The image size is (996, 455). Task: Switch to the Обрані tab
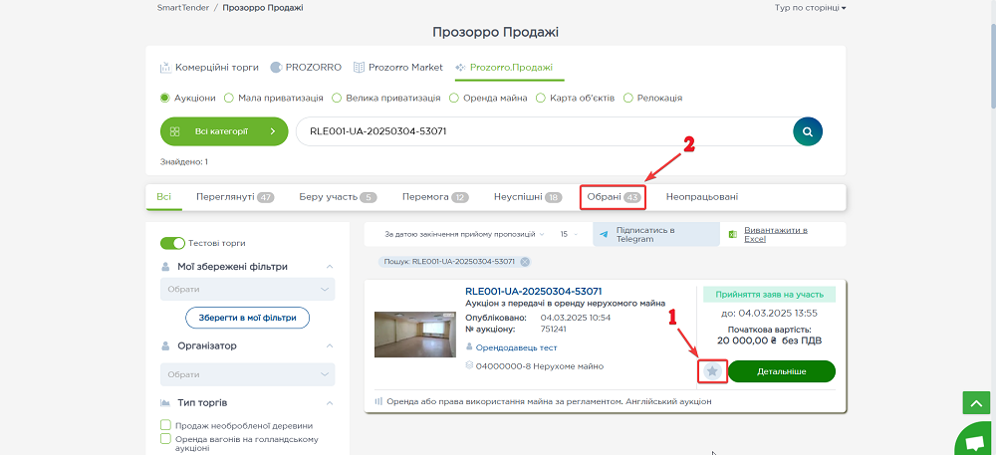tap(613, 197)
